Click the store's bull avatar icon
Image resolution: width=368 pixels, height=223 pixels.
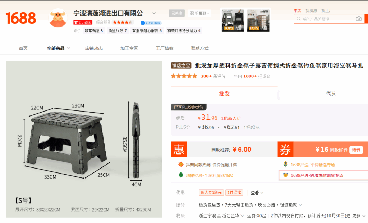click(x=58, y=18)
